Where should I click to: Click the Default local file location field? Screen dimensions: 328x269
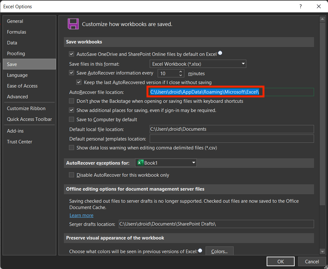231,129
